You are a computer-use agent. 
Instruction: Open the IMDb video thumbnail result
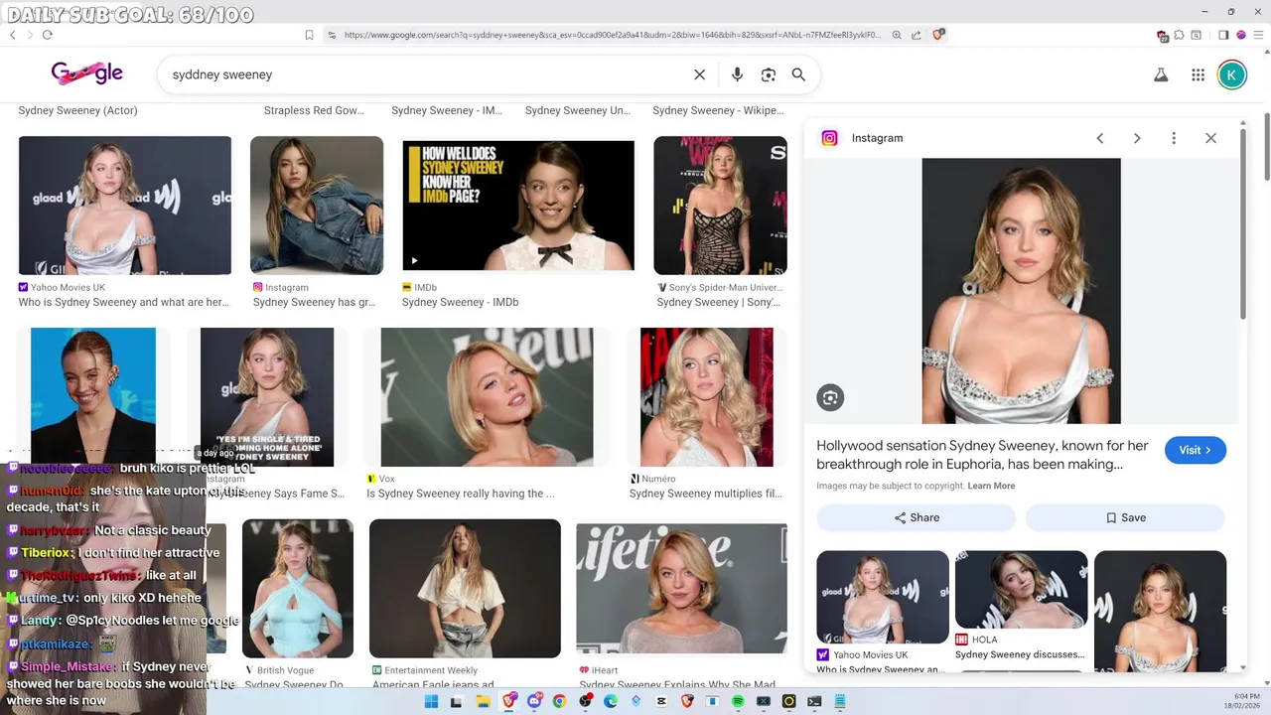[x=518, y=206]
